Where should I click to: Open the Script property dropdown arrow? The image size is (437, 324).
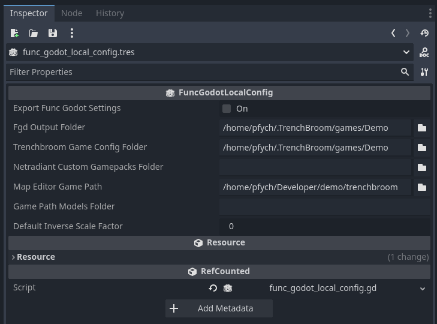pyautogui.click(x=422, y=289)
